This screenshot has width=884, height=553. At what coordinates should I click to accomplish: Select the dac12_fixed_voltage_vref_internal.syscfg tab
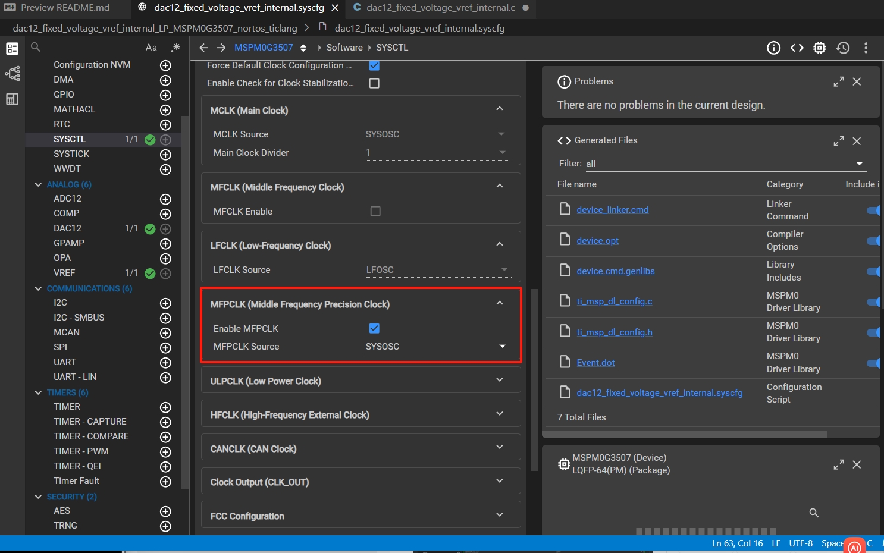[x=238, y=8]
